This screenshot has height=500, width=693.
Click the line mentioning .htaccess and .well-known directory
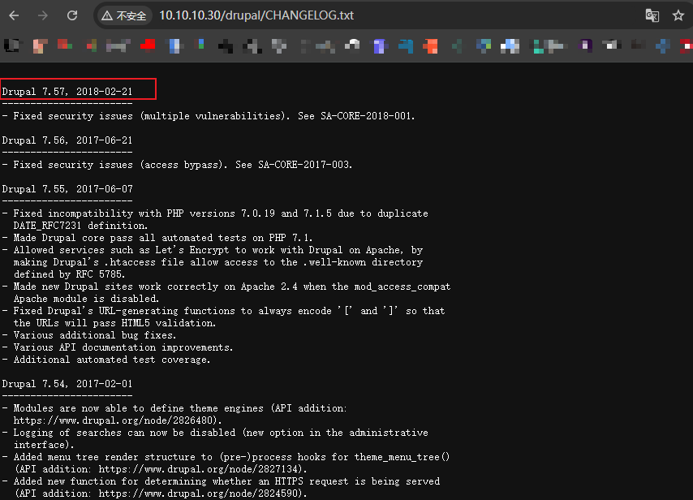coord(218,262)
